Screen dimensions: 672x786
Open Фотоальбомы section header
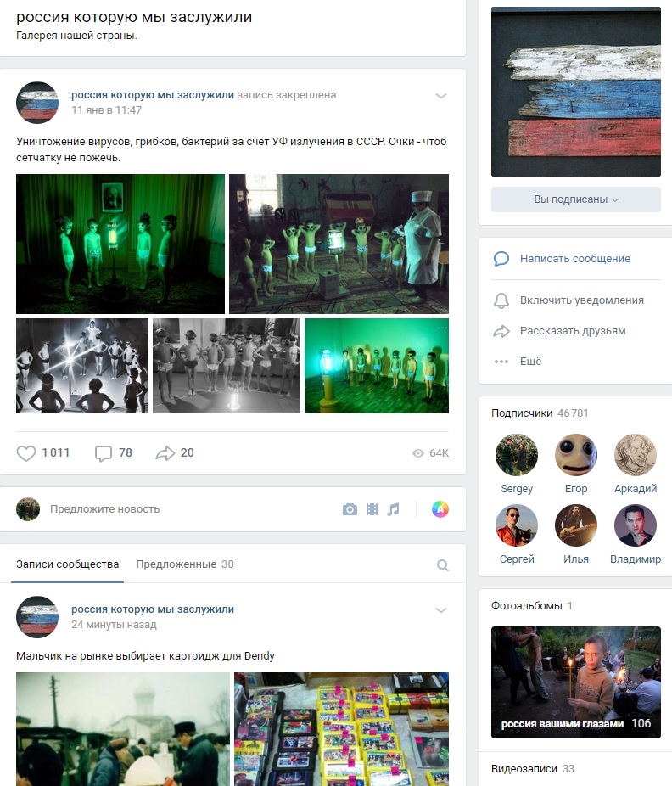[x=532, y=605]
